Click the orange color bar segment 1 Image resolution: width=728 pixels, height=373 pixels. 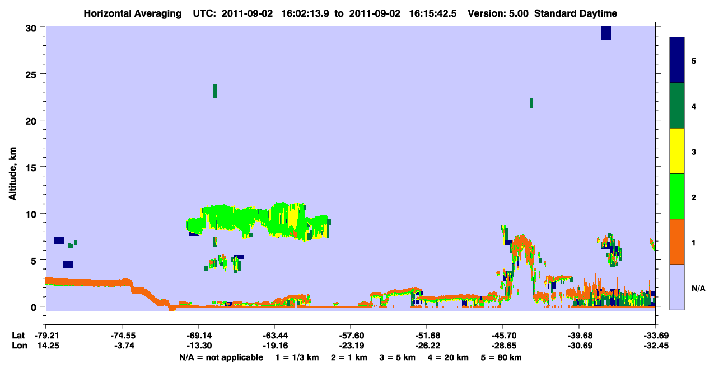[677, 242]
